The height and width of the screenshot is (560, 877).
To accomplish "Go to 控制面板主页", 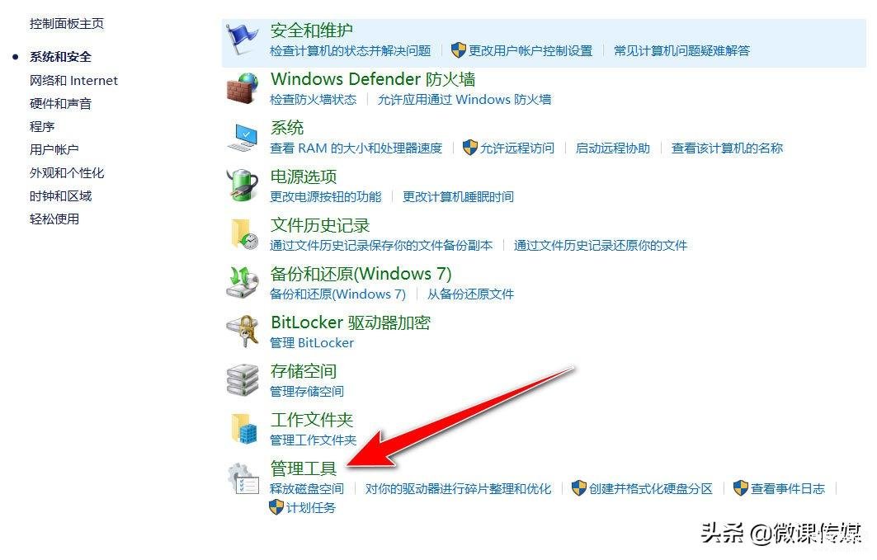I will (x=67, y=23).
